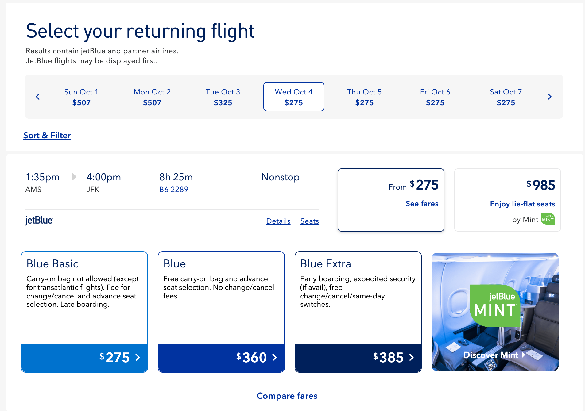This screenshot has width=585, height=411.
Task: Navigate to earlier dates with left chevron
Action: (x=37, y=97)
